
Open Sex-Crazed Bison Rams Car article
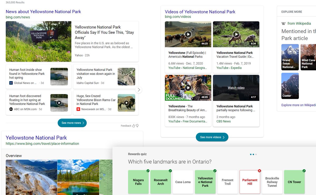pyautogui.click(x=96, y=100)
